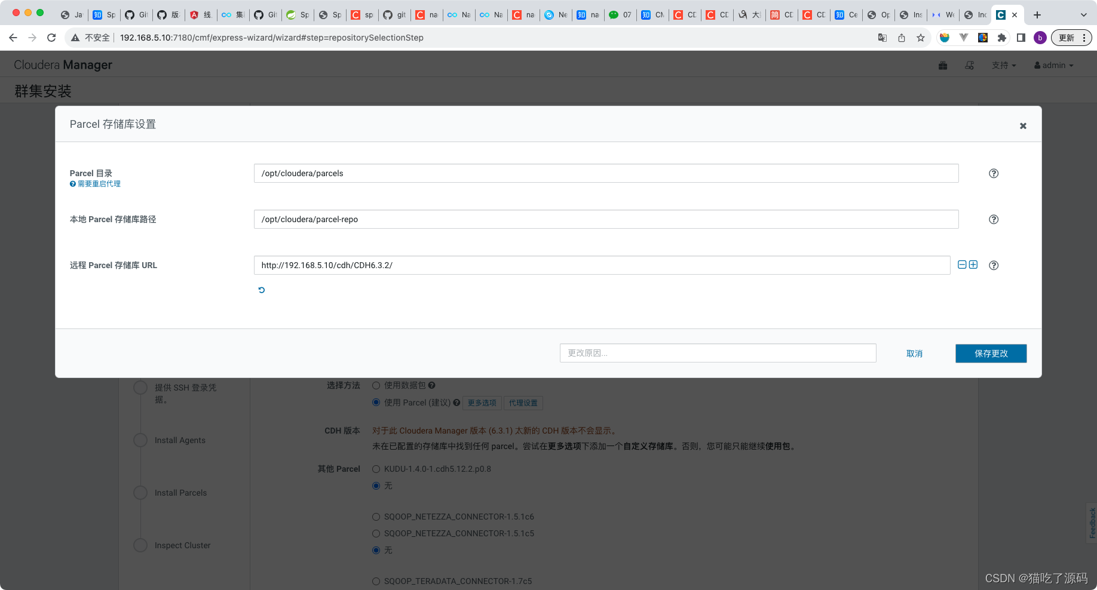1097x590 pixels.
Task: Open the colorful brain extension icon
Action: [983, 38]
